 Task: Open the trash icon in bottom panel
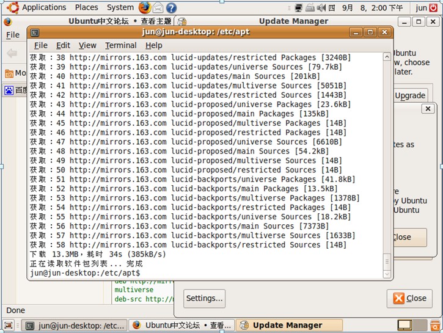433,326
